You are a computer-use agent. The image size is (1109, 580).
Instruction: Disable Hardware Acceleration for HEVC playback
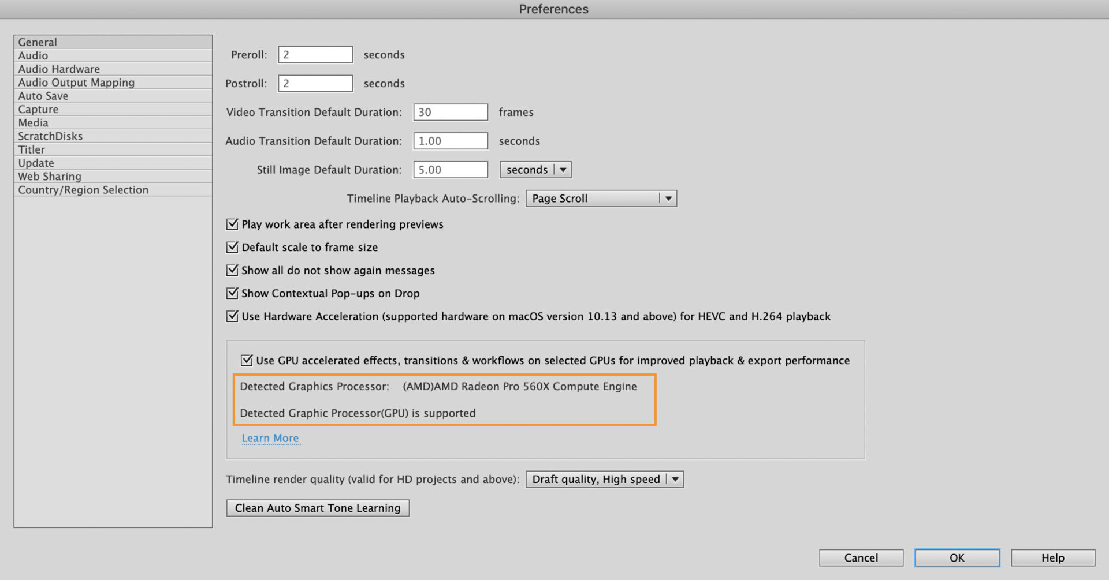pyautogui.click(x=232, y=316)
